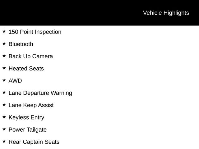Click the star beside 150 Point Inspection
This screenshot has width=199, height=149.
[x=4, y=31]
